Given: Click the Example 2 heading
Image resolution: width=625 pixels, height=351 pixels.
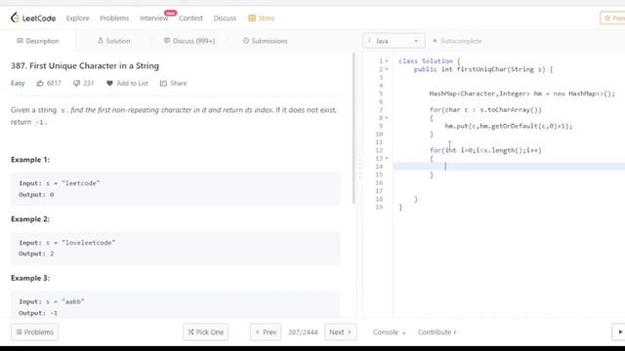Looking at the screenshot, I should 30,218.
